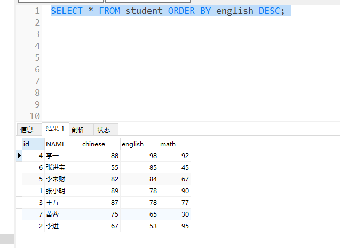Open the 剖析 tab

(78, 129)
